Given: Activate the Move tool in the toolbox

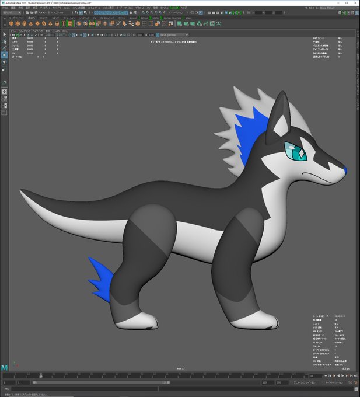Looking at the screenshot, I should pos(4,55).
